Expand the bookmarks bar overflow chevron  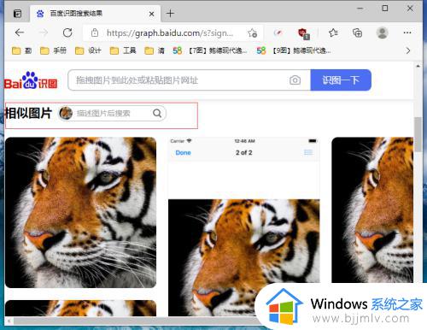pyautogui.click(x=408, y=50)
